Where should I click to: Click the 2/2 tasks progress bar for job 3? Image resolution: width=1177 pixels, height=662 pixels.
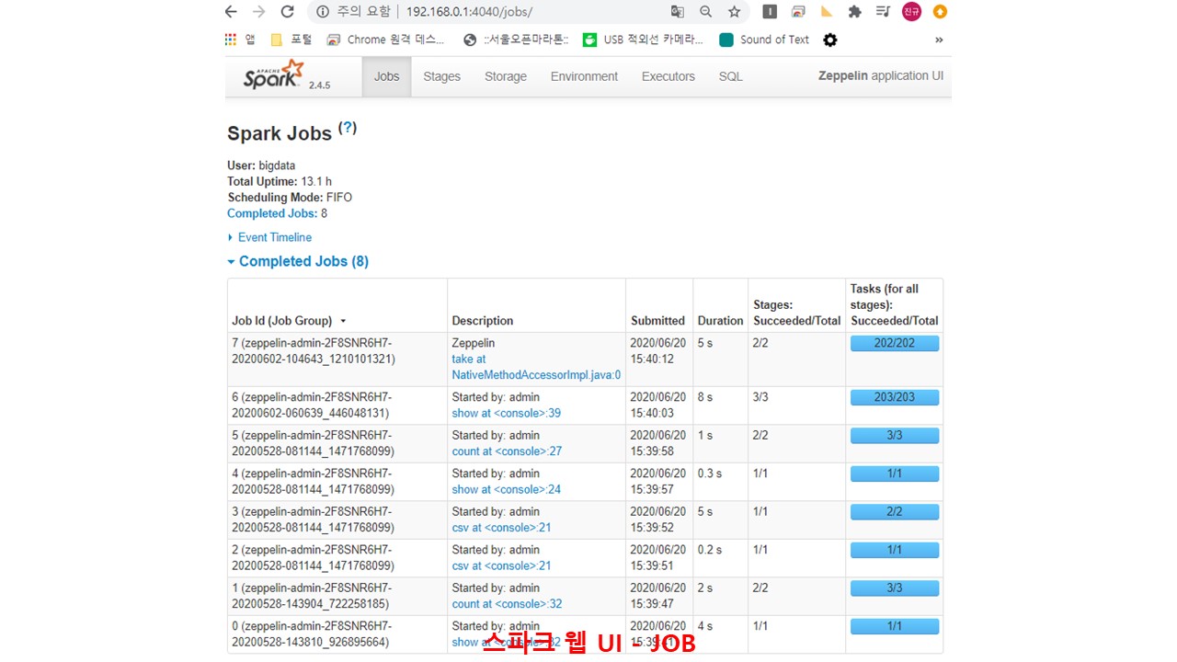(895, 511)
